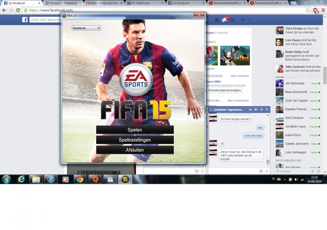The height and width of the screenshot is (230, 327).
Task: Click the Chrome icon in taskbar
Action: click(80, 180)
